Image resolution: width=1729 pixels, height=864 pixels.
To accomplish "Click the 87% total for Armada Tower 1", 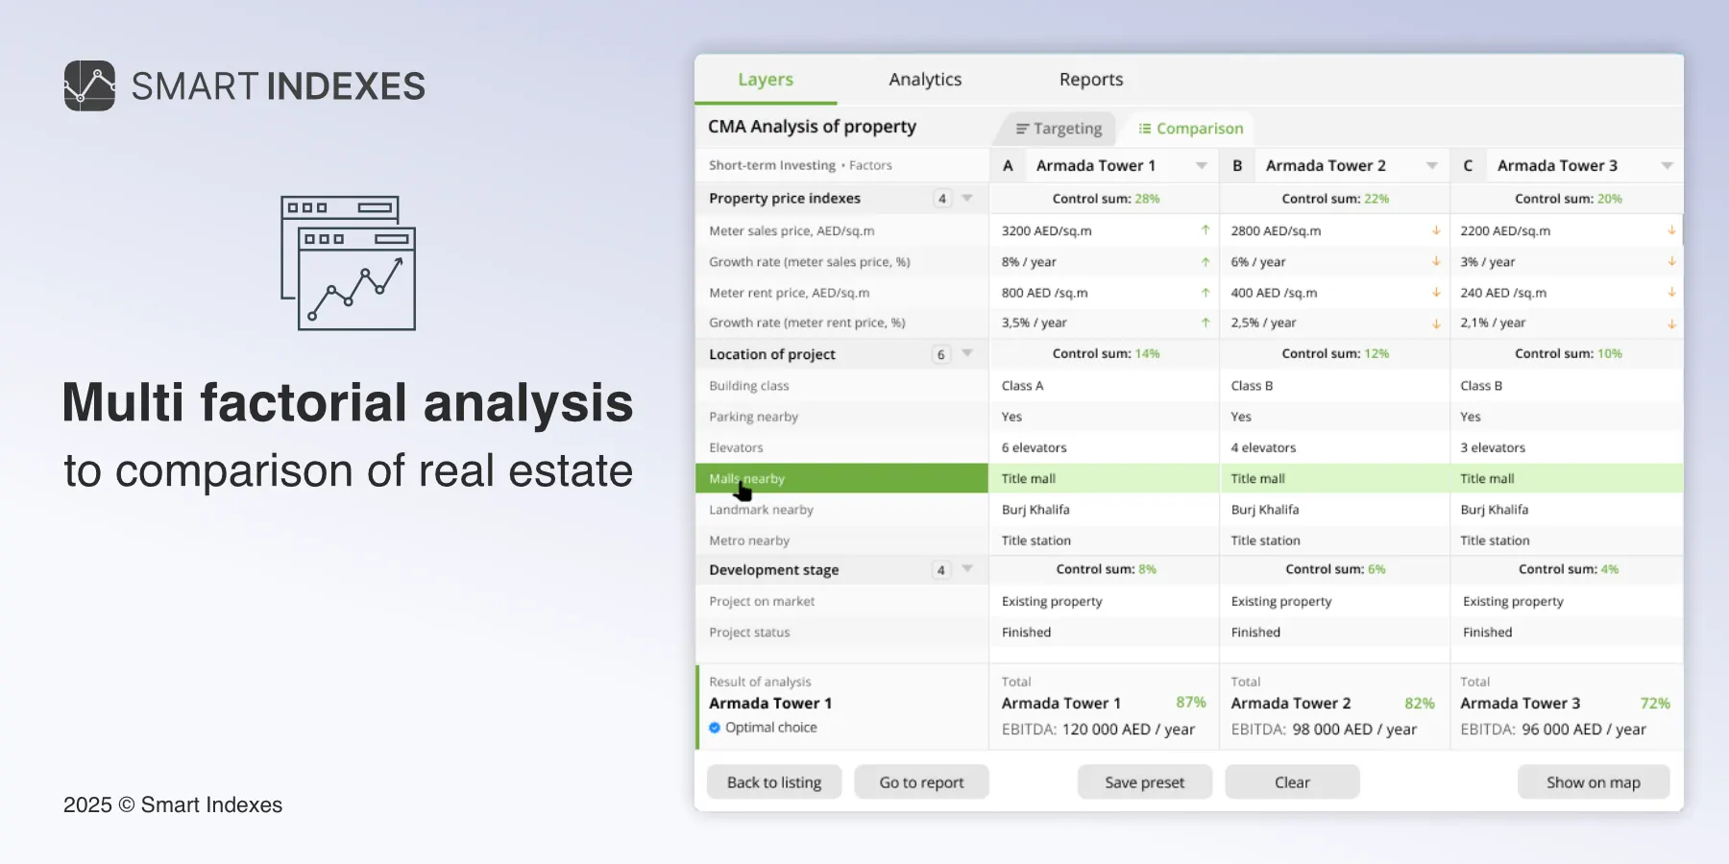I will 1191,703.
